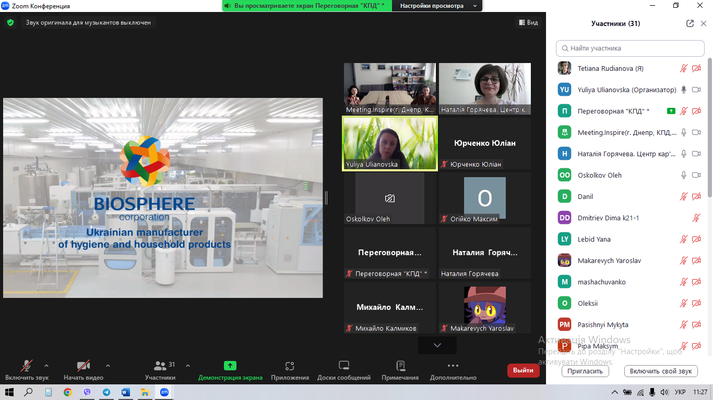
Task: Leave meeting with red Выйти button
Action: coord(523,370)
